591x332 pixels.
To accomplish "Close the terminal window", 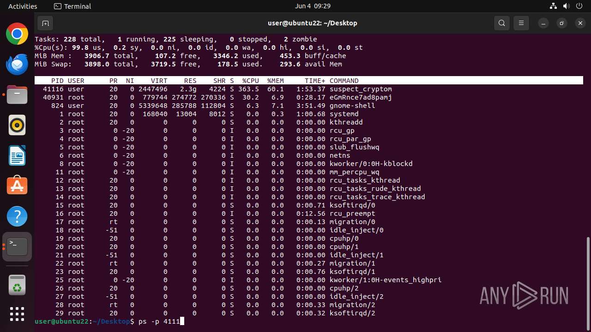I will pos(580,23).
